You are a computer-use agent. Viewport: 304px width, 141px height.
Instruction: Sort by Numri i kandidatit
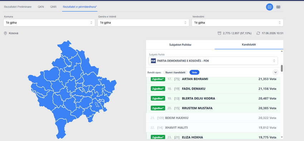coord(175,72)
